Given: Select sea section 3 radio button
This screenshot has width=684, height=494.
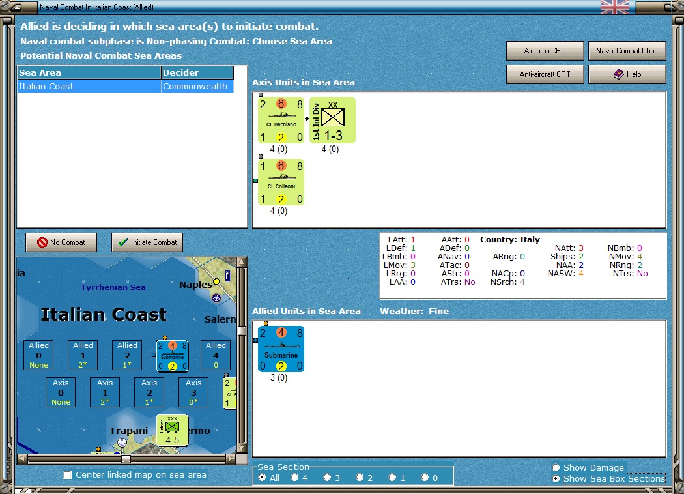Looking at the screenshot, I should (327, 478).
